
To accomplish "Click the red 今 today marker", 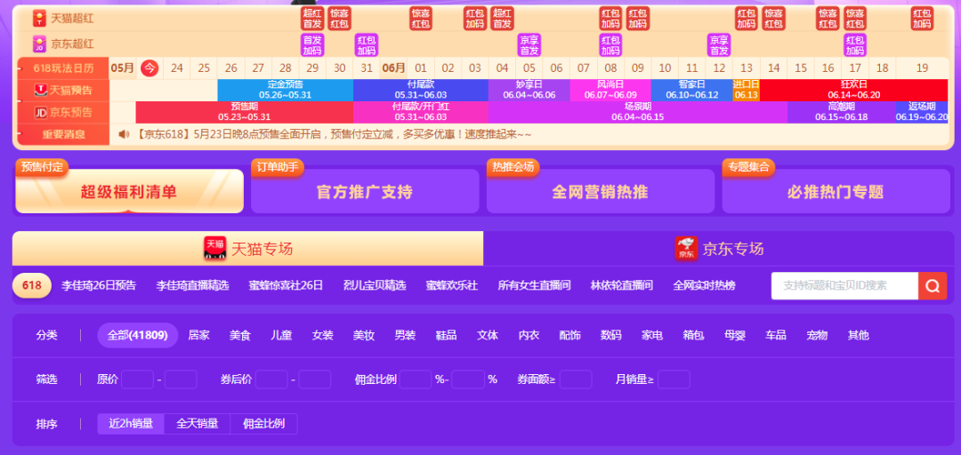I will pyautogui.click(x=149, y=68).
